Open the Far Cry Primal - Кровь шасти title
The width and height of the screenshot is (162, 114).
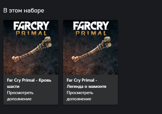[29, 83]
